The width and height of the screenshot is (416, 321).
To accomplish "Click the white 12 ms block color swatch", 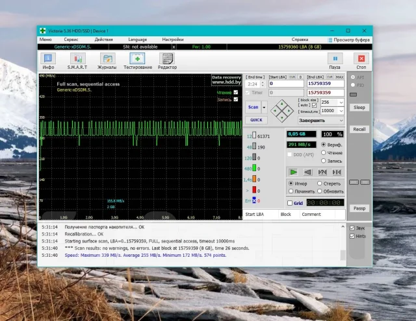I will point(254,136).
